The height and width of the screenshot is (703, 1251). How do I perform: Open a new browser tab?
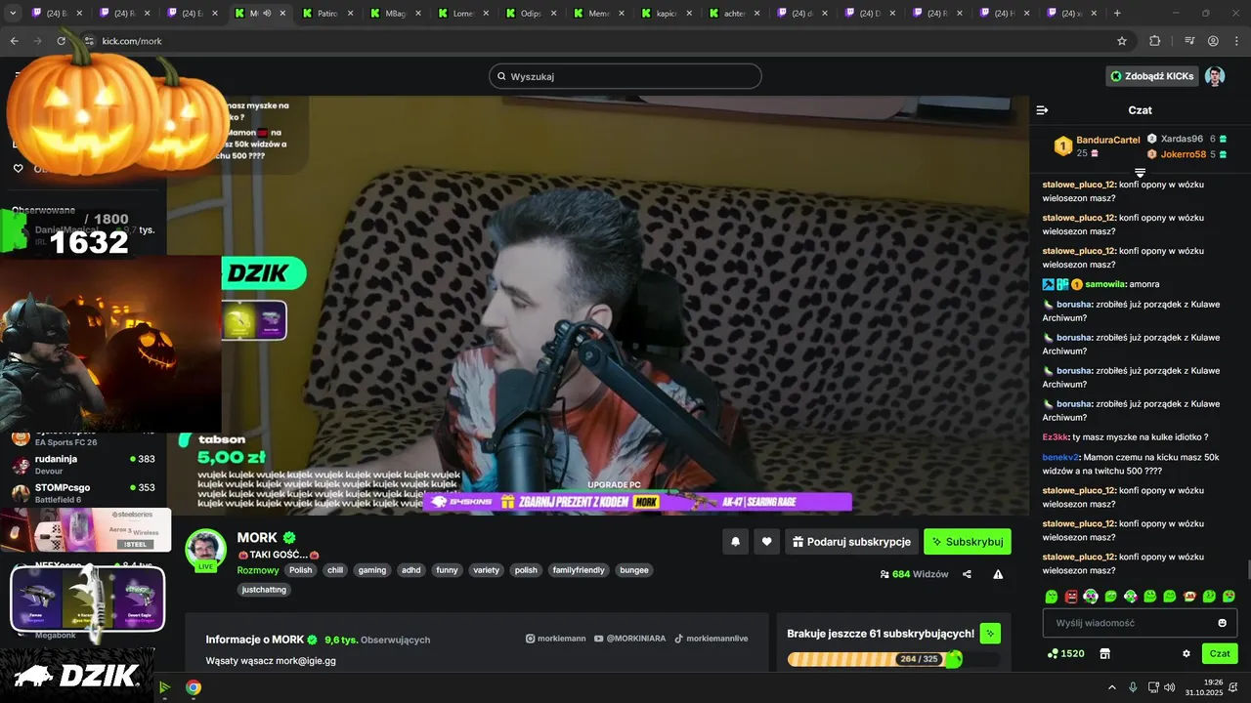[x=1117, y=14]
